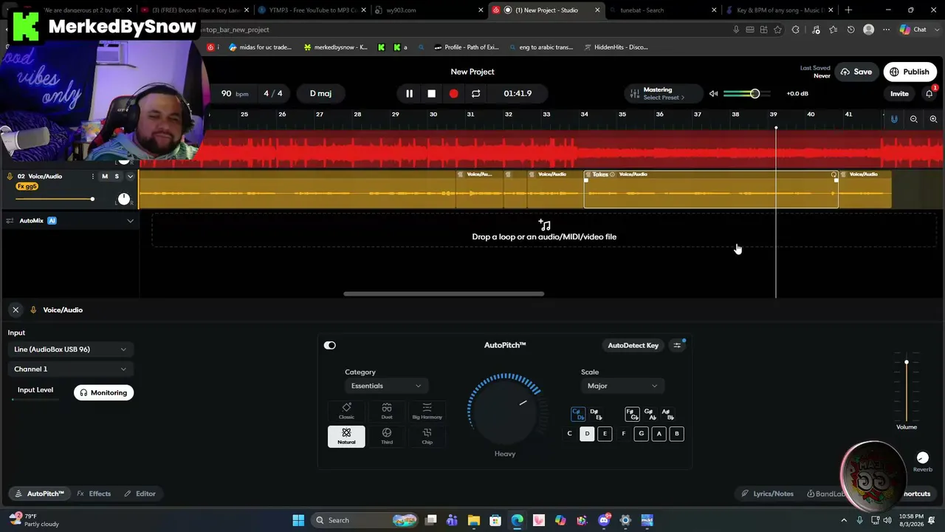This screenshot has width=945, height=532.
Task: Open the Mastering Select Preset menu
Action: [x=663, y=94]
